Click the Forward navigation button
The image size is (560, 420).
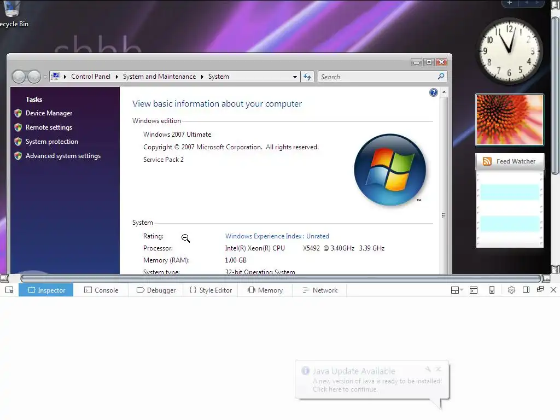34,77
